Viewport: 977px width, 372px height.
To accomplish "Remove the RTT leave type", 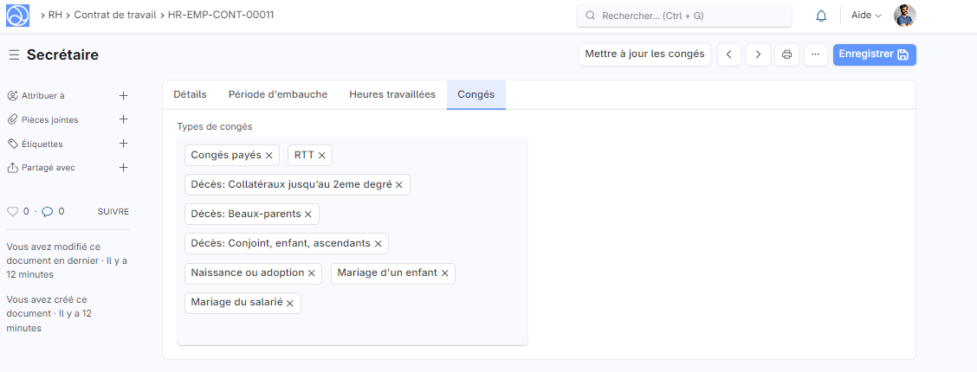I will tap(322, 156).
